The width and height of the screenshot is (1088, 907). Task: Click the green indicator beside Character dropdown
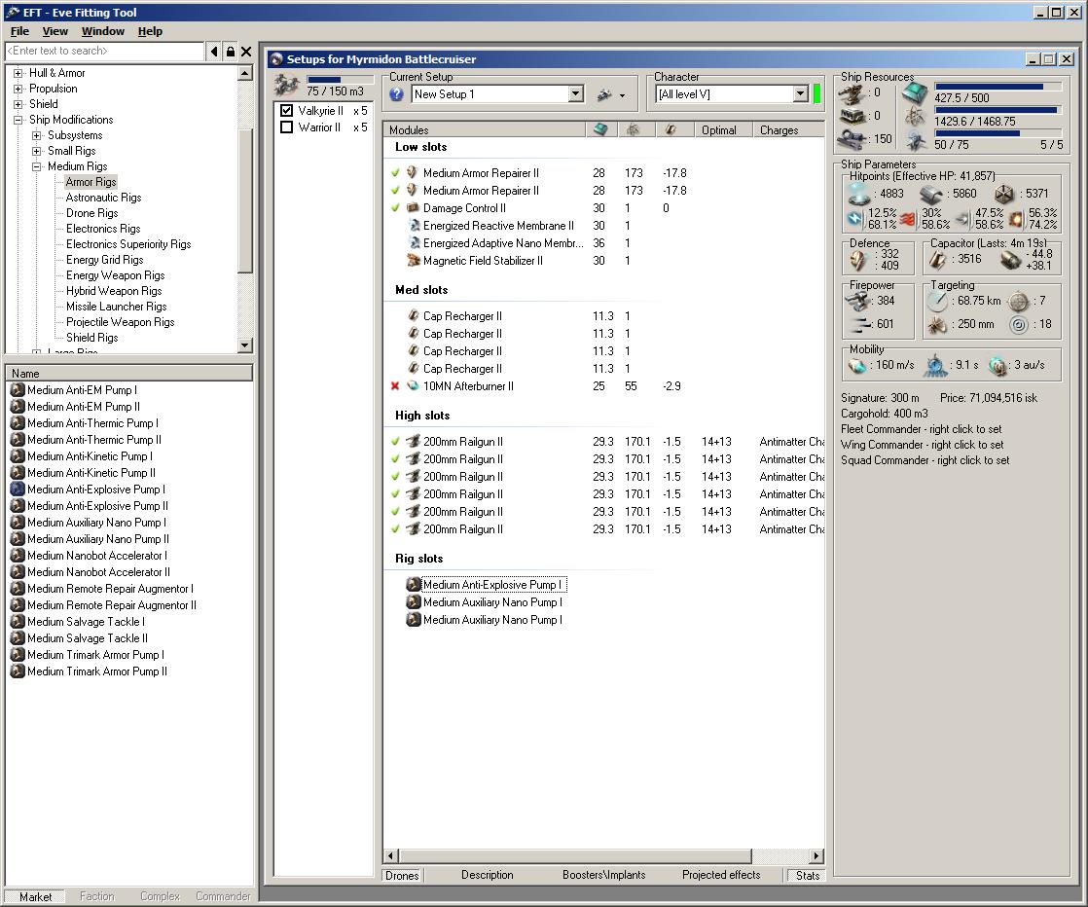(x=817, y=94)
